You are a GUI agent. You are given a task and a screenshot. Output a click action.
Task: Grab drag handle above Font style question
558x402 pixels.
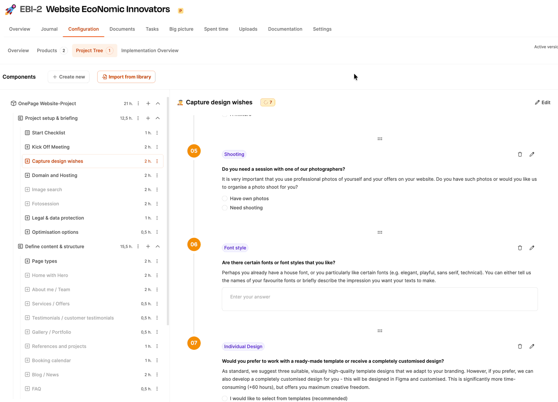[380, 233]
